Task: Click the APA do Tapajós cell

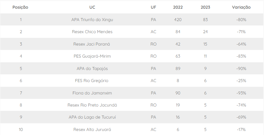Action: click(x=92, y=69)
